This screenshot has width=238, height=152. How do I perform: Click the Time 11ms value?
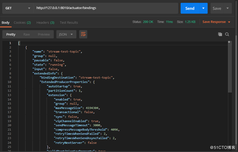169,22
